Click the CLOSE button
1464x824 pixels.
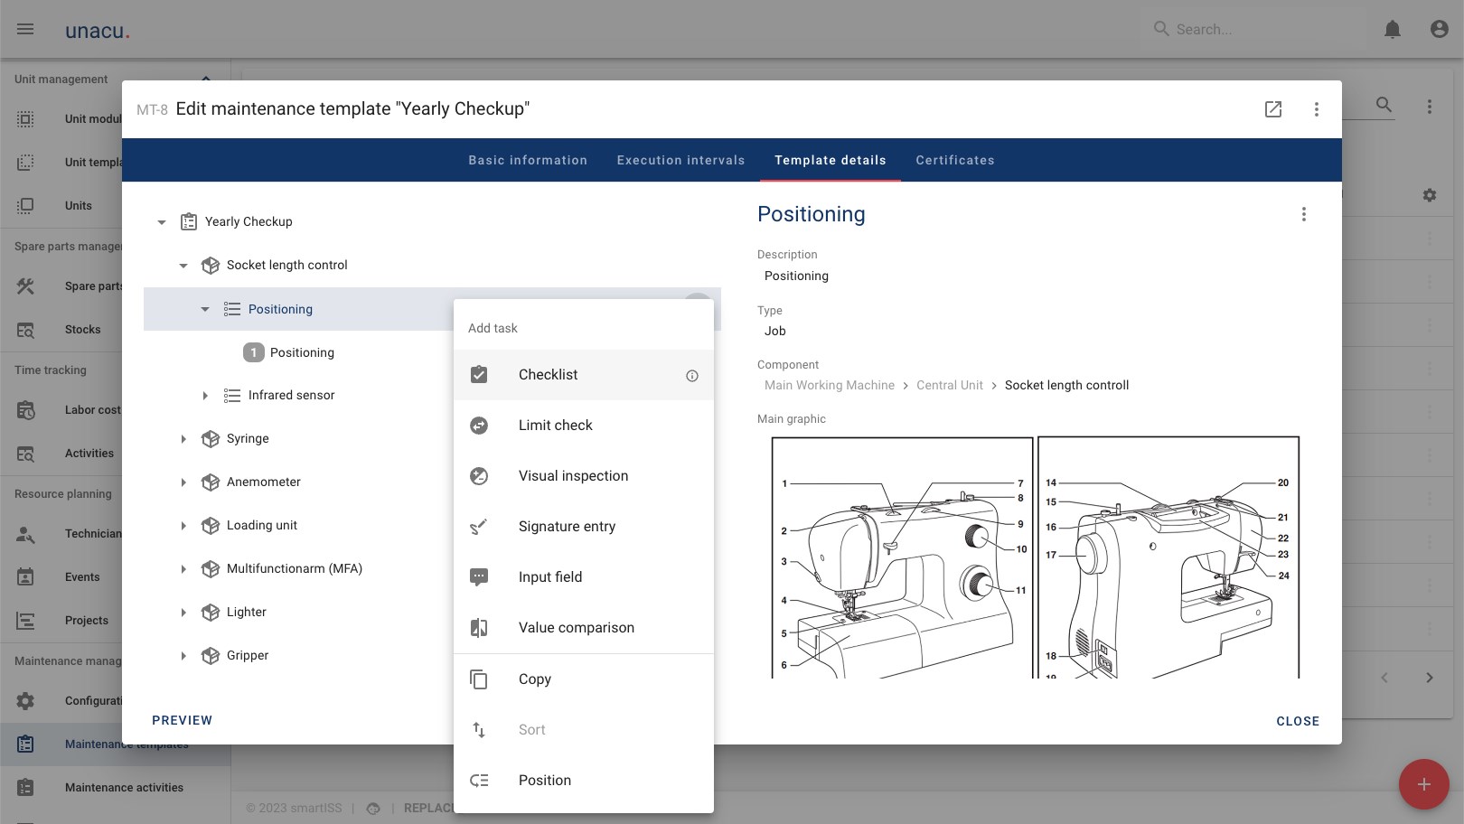click(x=1298, y=721)
